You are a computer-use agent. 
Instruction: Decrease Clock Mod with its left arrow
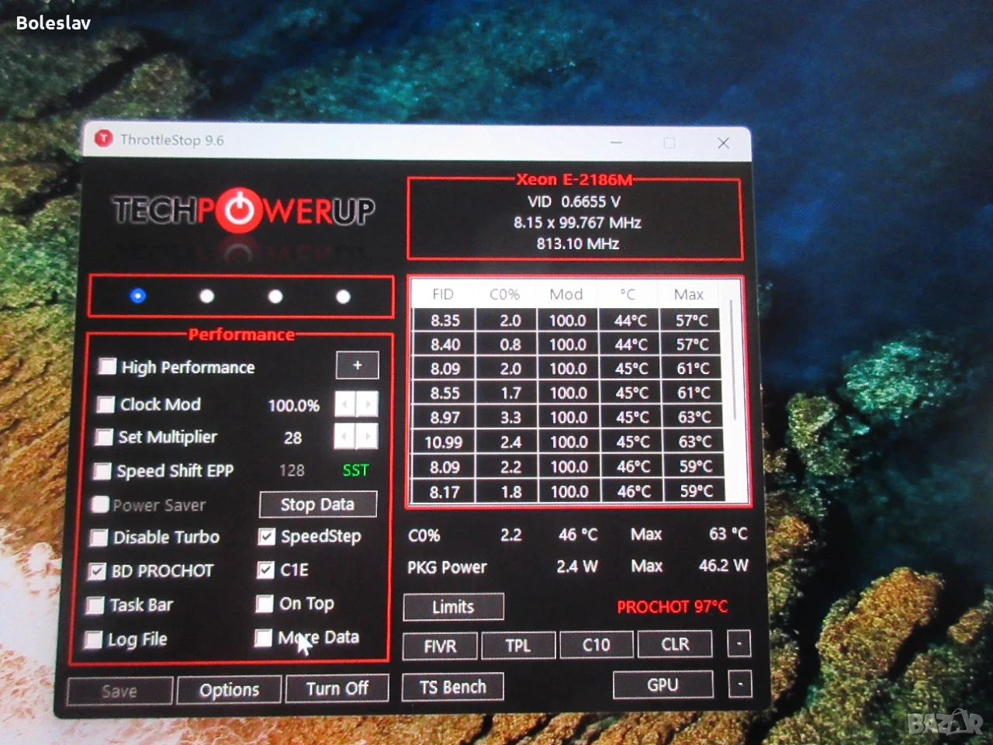(345, 404)
